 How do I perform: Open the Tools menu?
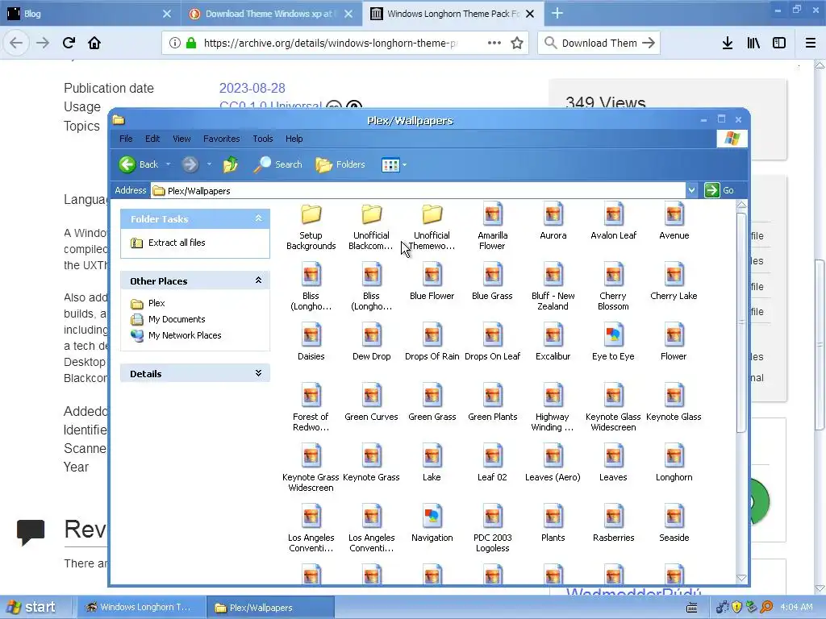pos(262,139)
